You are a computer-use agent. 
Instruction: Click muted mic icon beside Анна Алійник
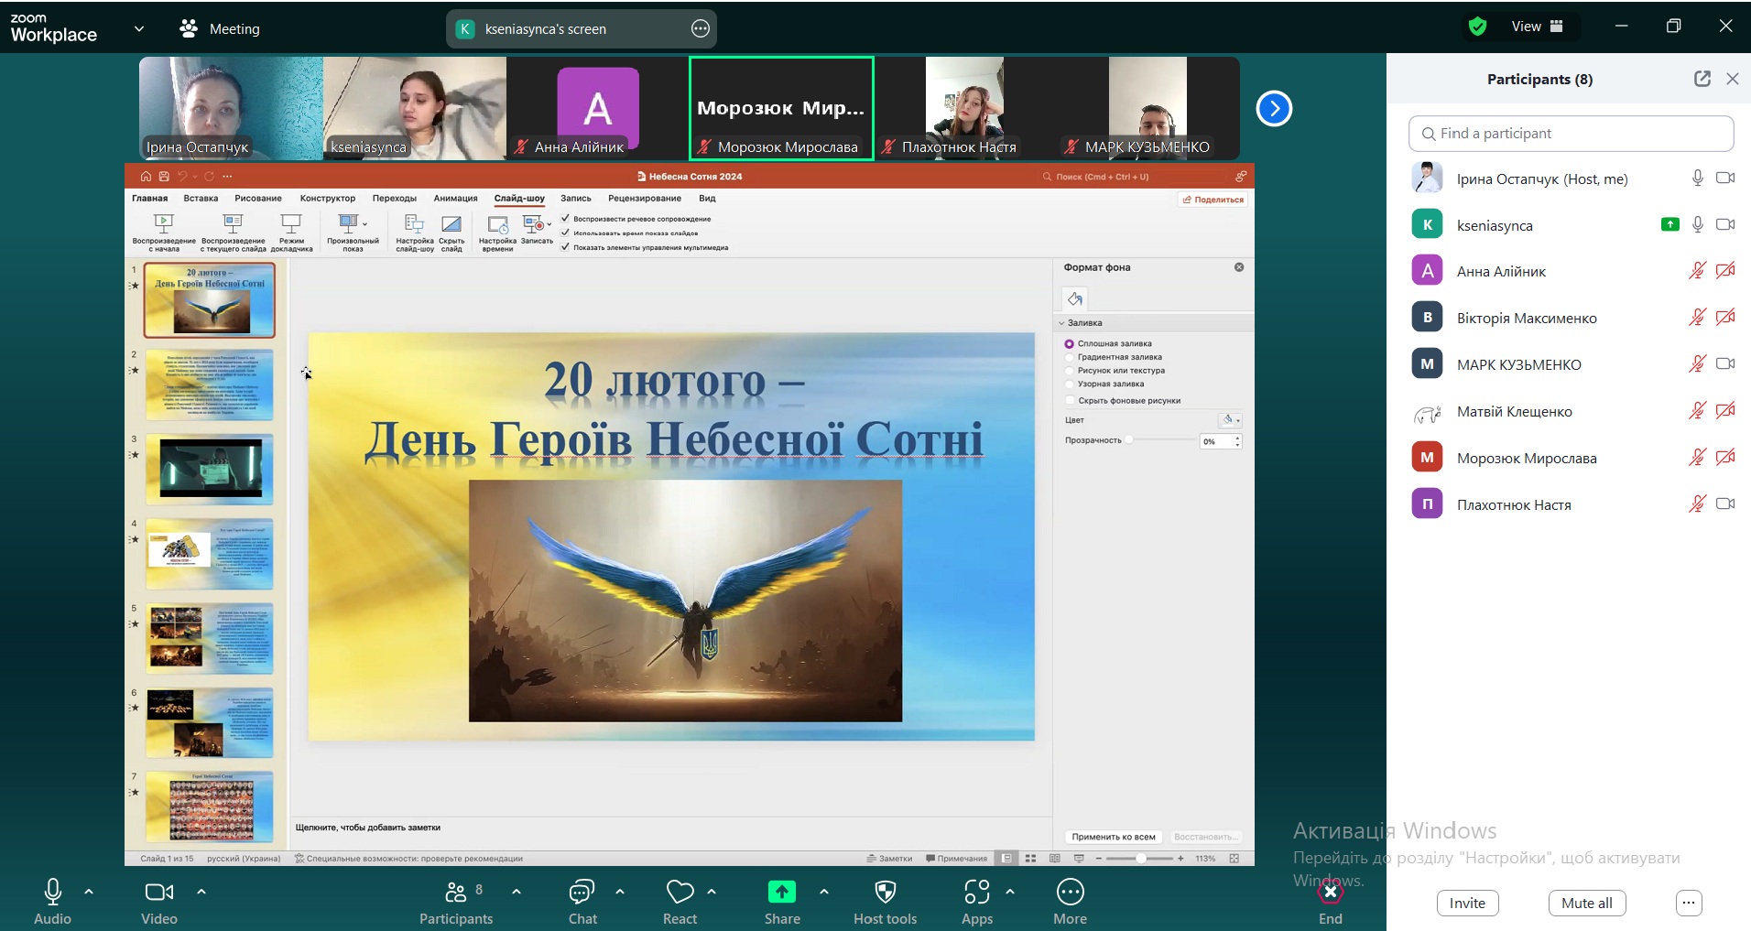1697,271
